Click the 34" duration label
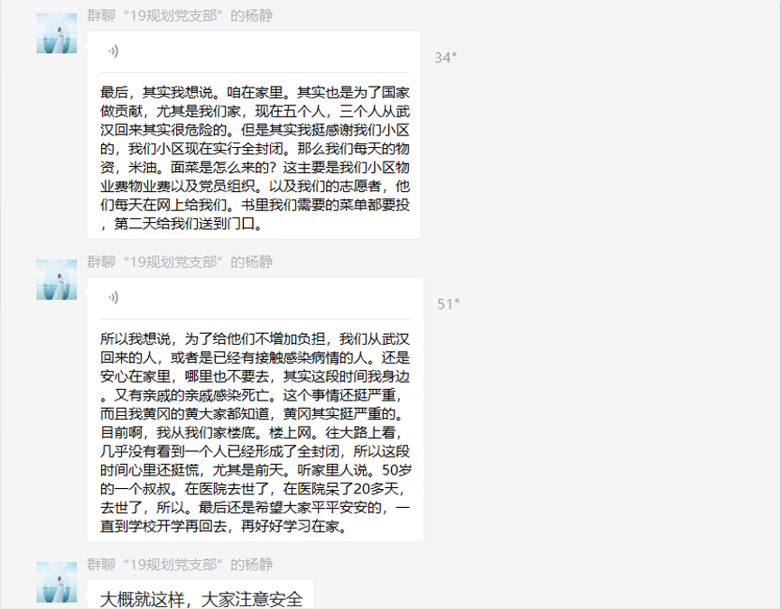Image resolution: width=781 pixels, height=609 pixels. (445, 59)
